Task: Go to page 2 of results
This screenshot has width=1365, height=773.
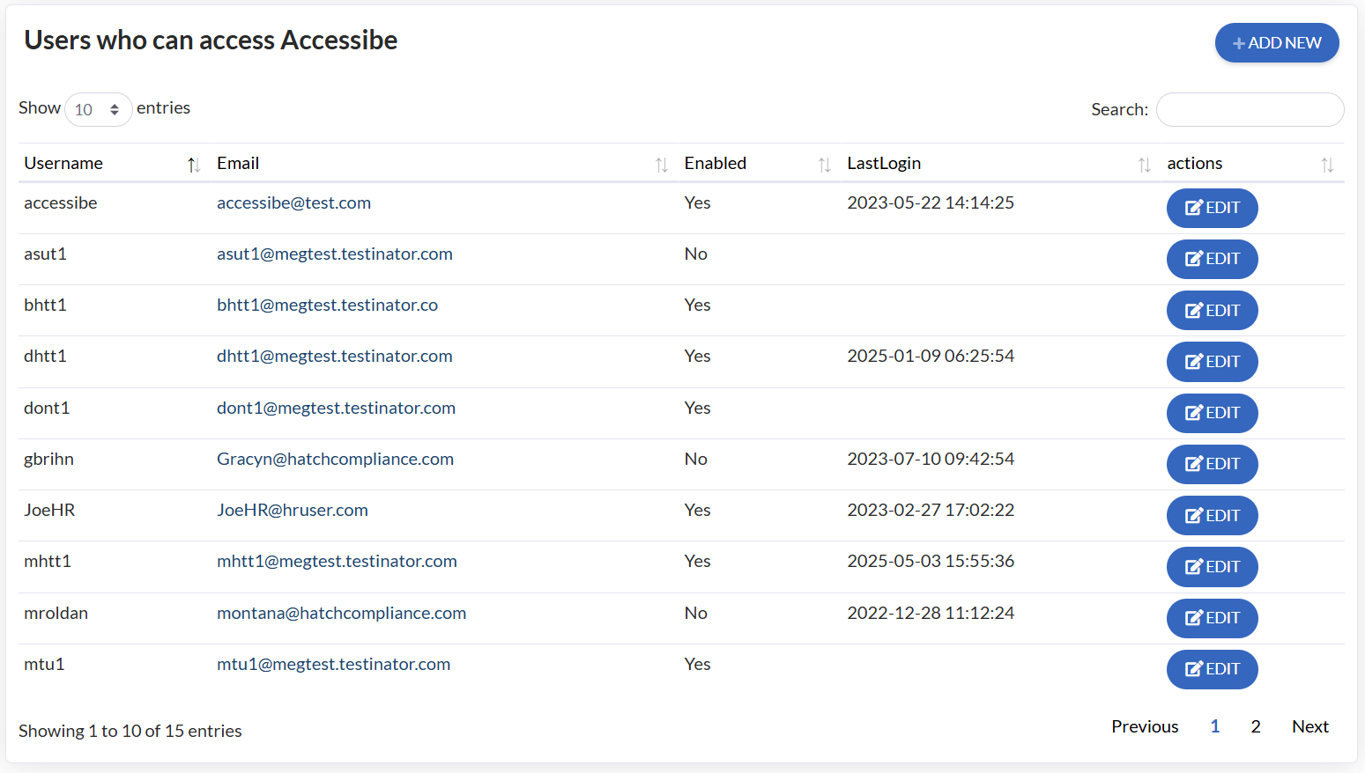Action: (x=1255, y=727)
